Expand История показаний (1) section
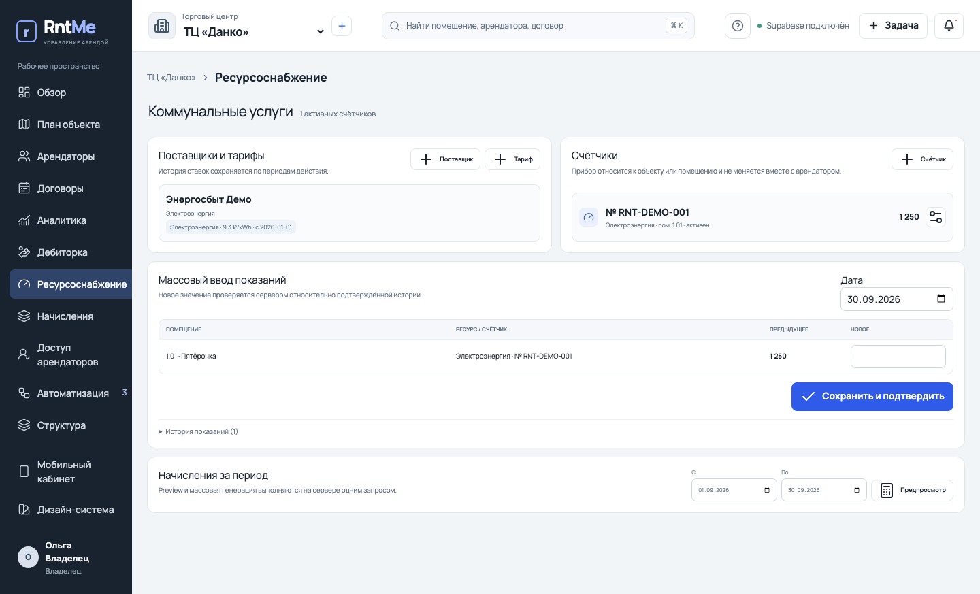This screenshot has height=594, width=980. pyautogui.click(x=198, y=431)
